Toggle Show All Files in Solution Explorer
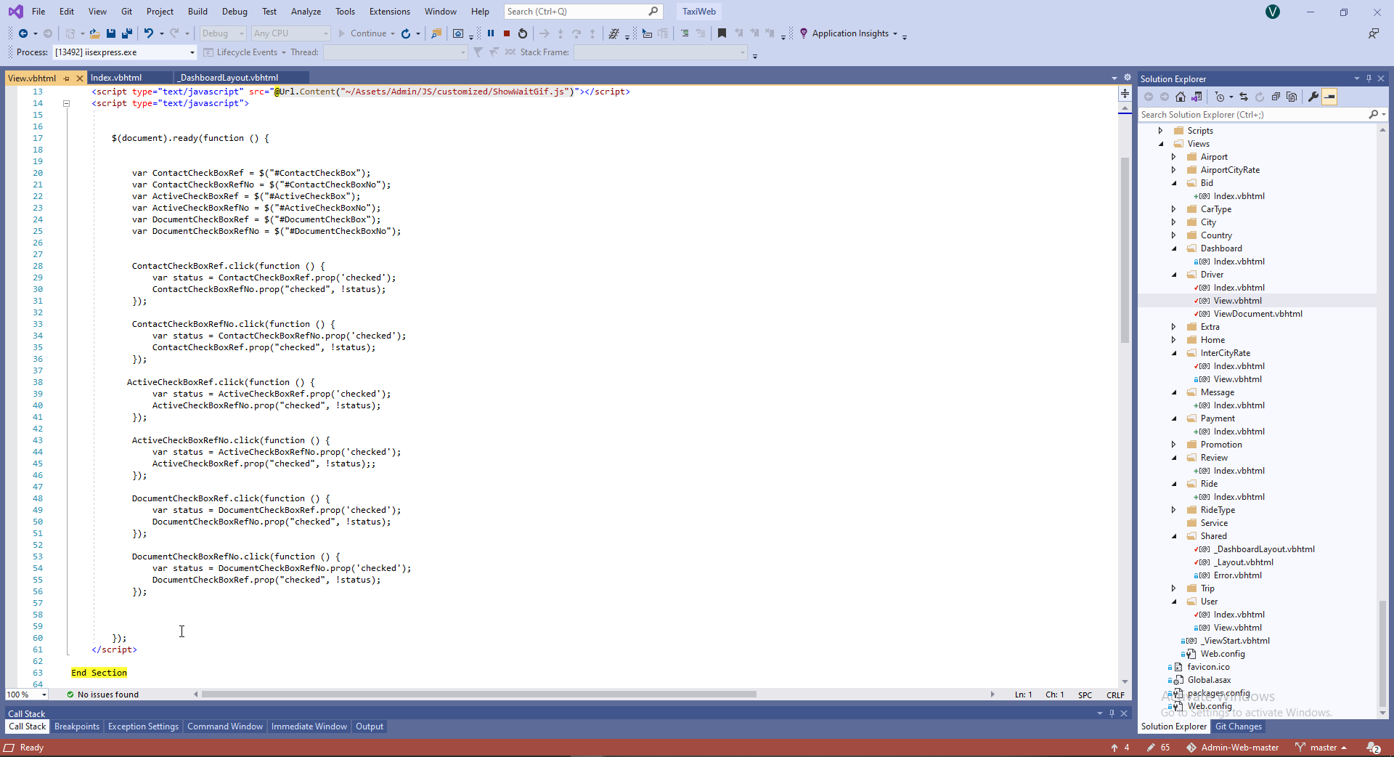Viewport: 1394px width, 757px height. tap(1292, 97)
